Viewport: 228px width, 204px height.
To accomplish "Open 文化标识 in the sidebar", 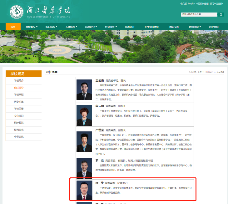I will point(19,116).
